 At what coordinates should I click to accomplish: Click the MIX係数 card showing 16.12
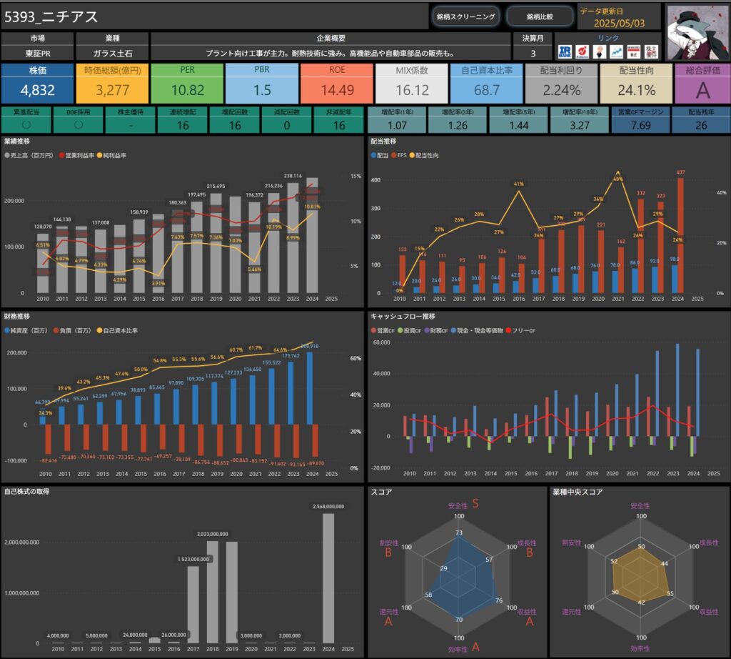click(x=412, y=83)
